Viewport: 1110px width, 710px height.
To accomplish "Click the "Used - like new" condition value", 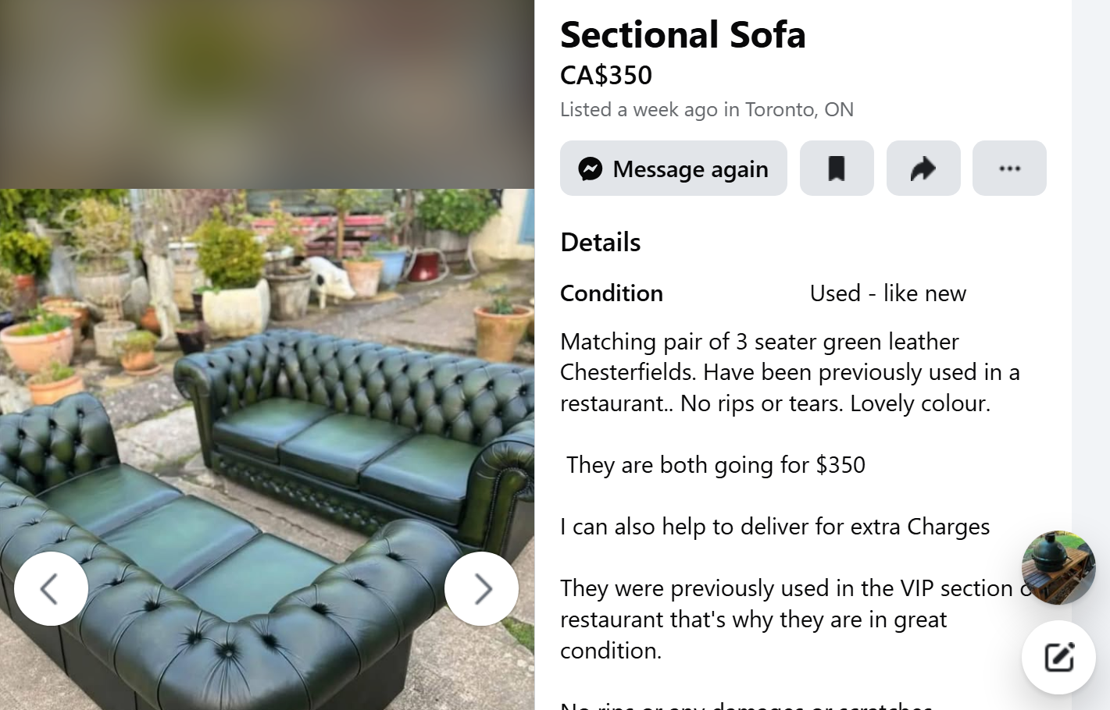I will [887, 293].
